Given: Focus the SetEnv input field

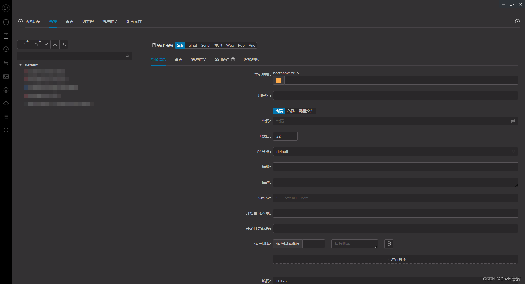Looking at the screenshot, I should [395, 198].
